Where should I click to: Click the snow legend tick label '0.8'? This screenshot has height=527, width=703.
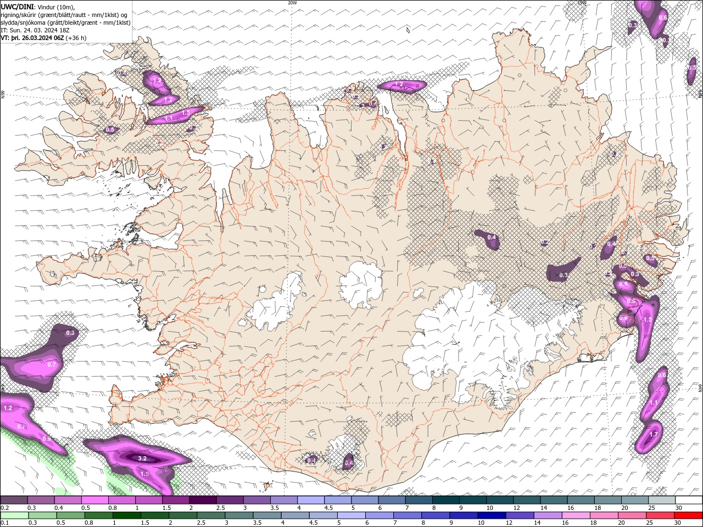pos(113,508)
